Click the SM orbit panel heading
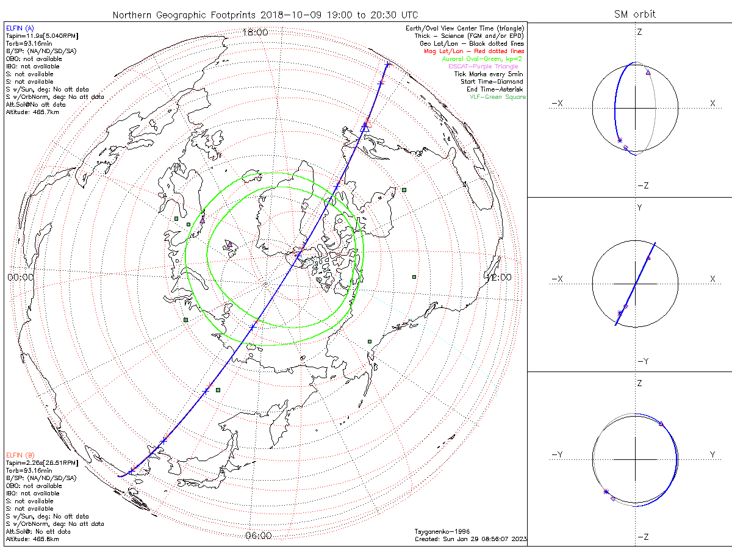Viewport: 732px width, 549px height. tap(636, 14)
